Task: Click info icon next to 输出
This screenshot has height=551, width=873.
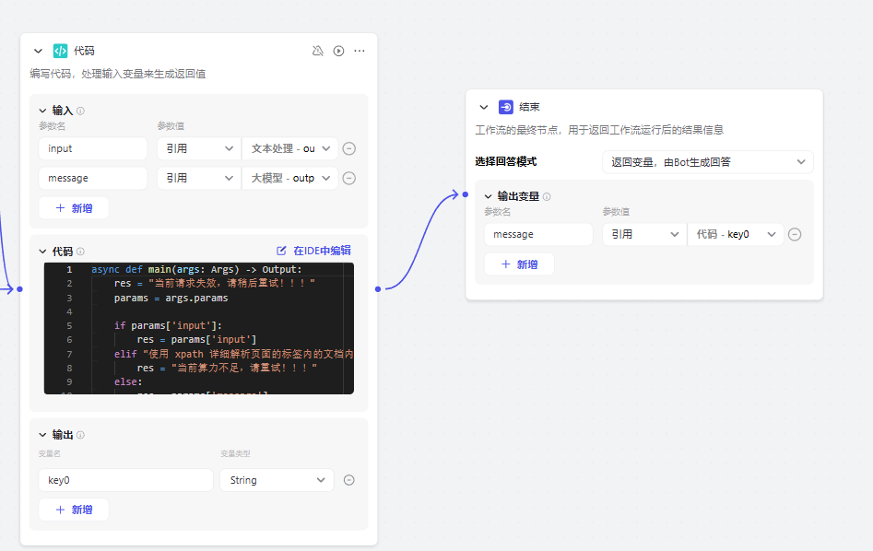Action: [81, 435]
